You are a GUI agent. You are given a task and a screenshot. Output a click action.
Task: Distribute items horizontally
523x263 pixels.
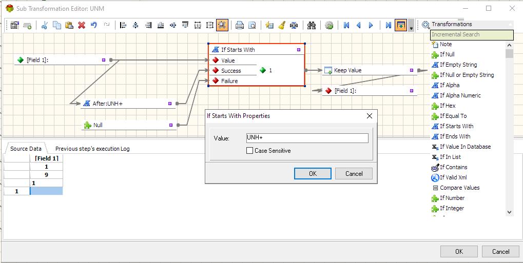tap(198, 25)
